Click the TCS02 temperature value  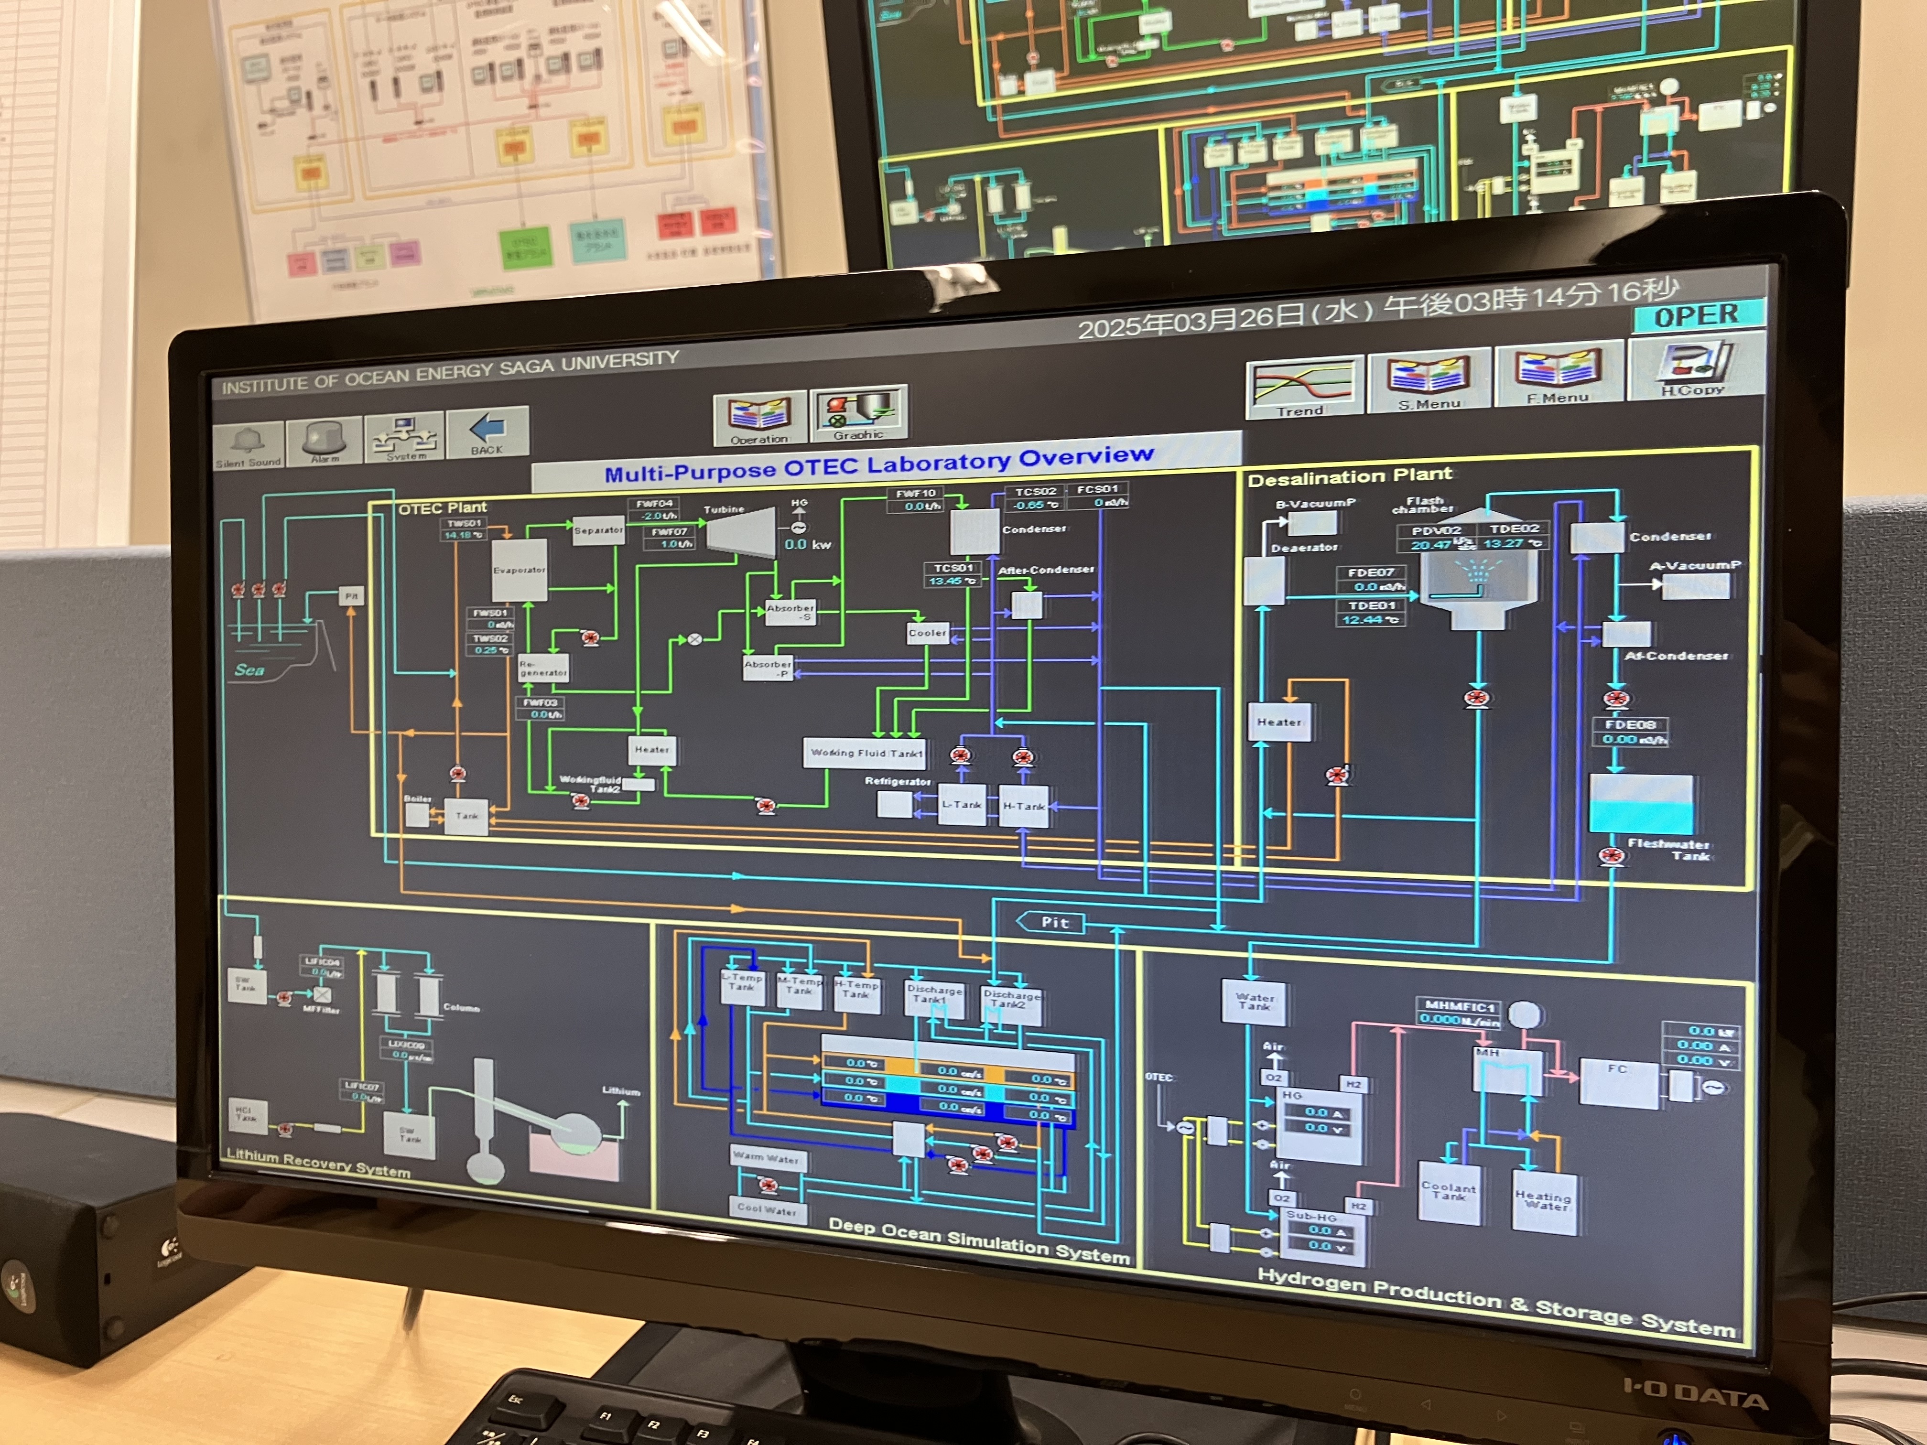point(1035,504)
